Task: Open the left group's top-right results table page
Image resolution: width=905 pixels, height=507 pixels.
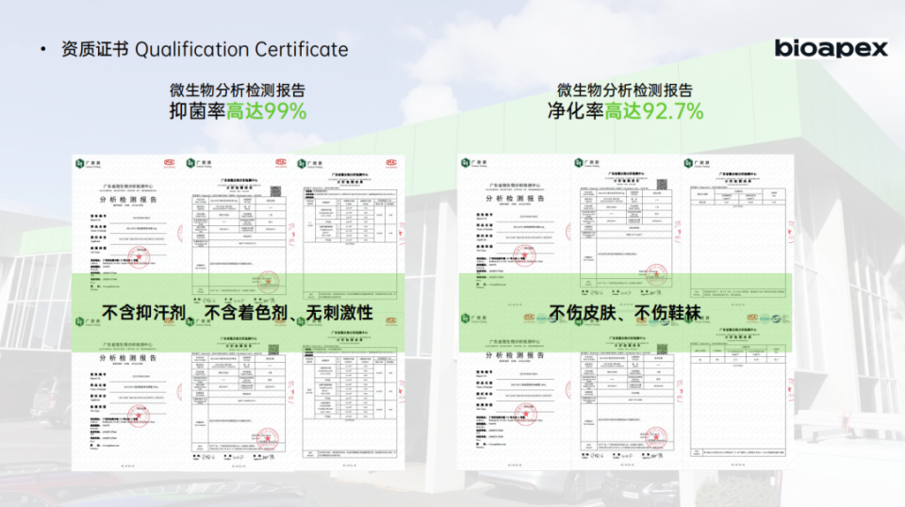Action: point(350,234)
